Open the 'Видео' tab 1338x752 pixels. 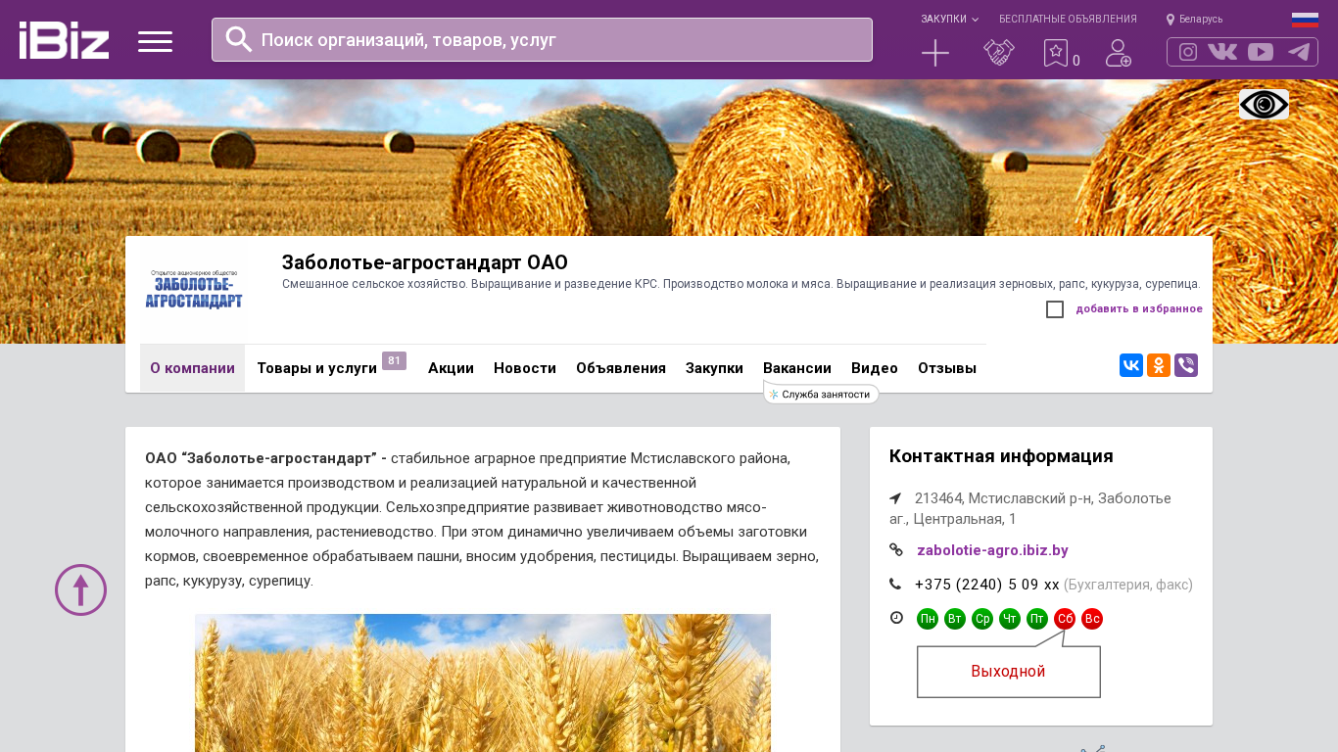875,368
